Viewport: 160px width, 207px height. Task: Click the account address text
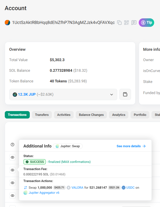tap(63, 23)
